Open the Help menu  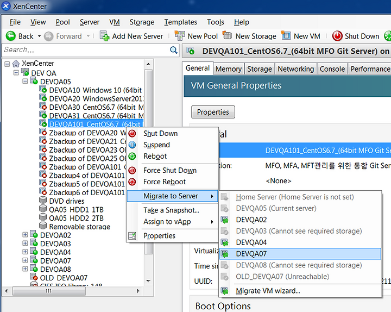(x=241, y=22)
